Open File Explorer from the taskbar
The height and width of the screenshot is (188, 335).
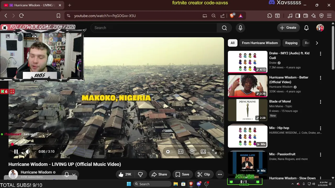[x=176, y=184]
